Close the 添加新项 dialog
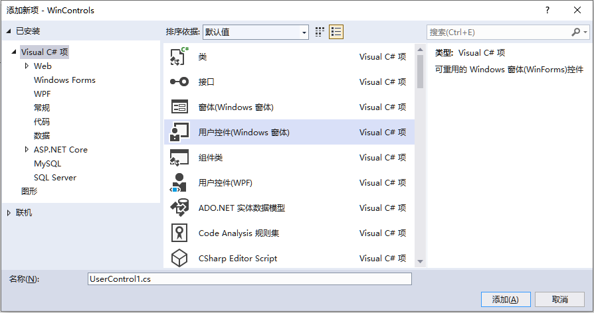The height and width of the screenshot is (313, 594). [577, 10]
